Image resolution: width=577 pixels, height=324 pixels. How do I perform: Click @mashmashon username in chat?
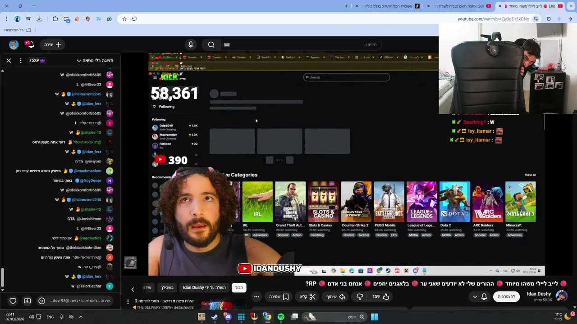pyautogui.click(x=87, y=171)
